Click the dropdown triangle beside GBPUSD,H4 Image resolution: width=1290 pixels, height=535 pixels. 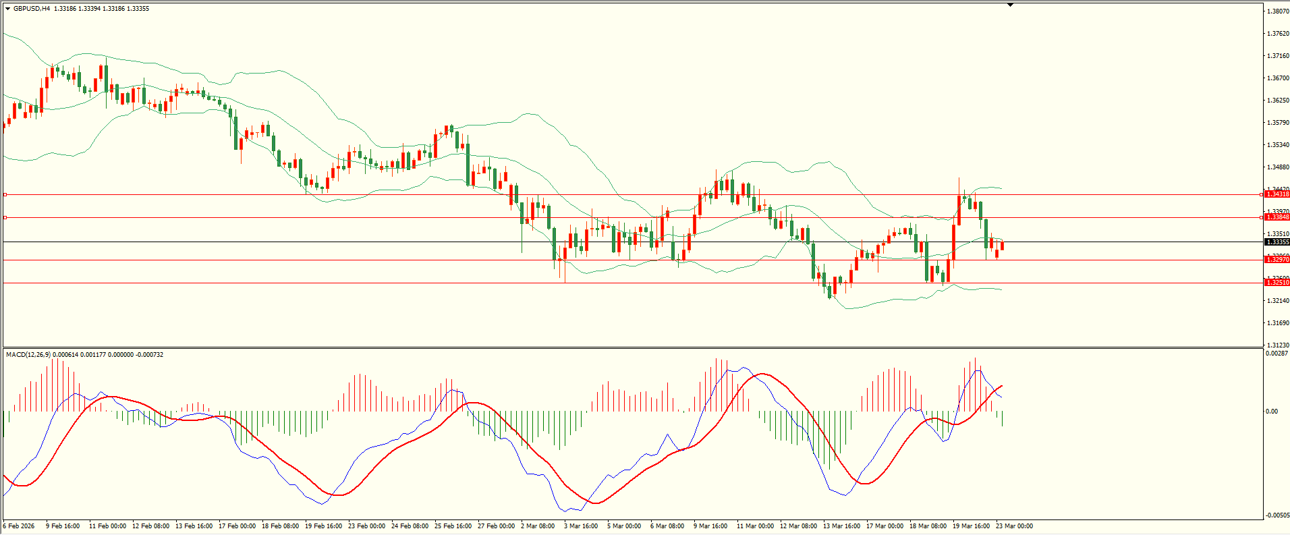point(7,9)
